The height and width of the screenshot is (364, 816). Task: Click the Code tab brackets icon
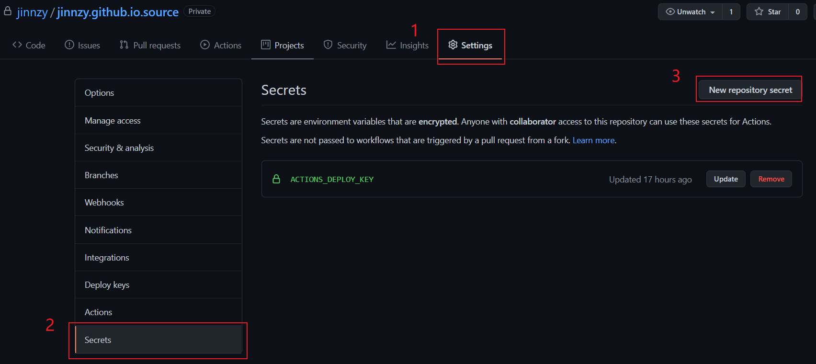point(17,45)
